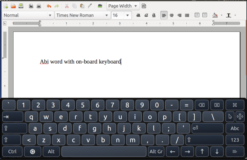This screenshot has width=247, height=160.
Task: Open the on-screen keyboard settings menu key
Action: 235,152
